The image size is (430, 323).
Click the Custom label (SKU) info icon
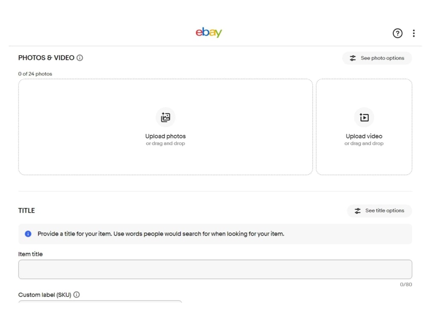point(77,295)
